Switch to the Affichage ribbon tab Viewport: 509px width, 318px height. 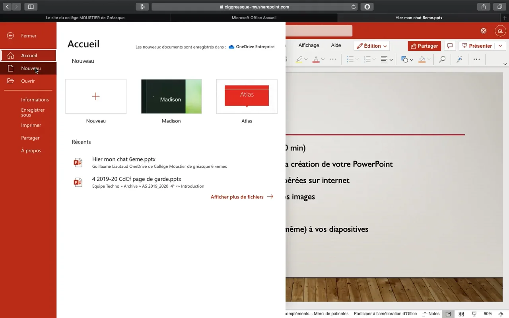309,45
